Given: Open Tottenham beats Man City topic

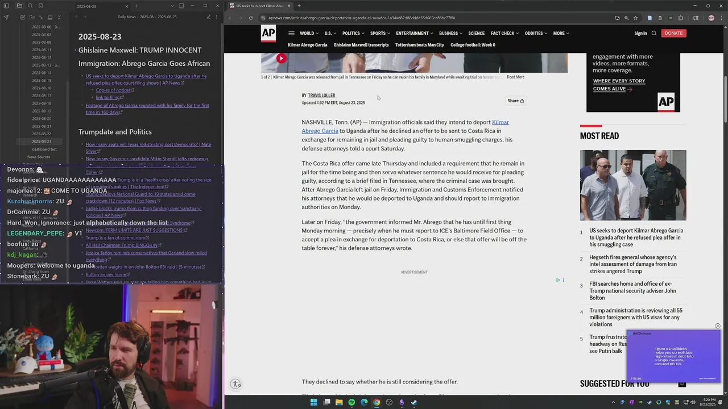Looking at the screenshot, I should click(x=420, y=45).
